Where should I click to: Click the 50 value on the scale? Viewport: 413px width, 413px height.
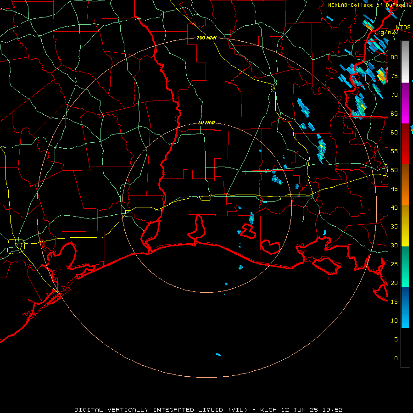click(394, 170)
